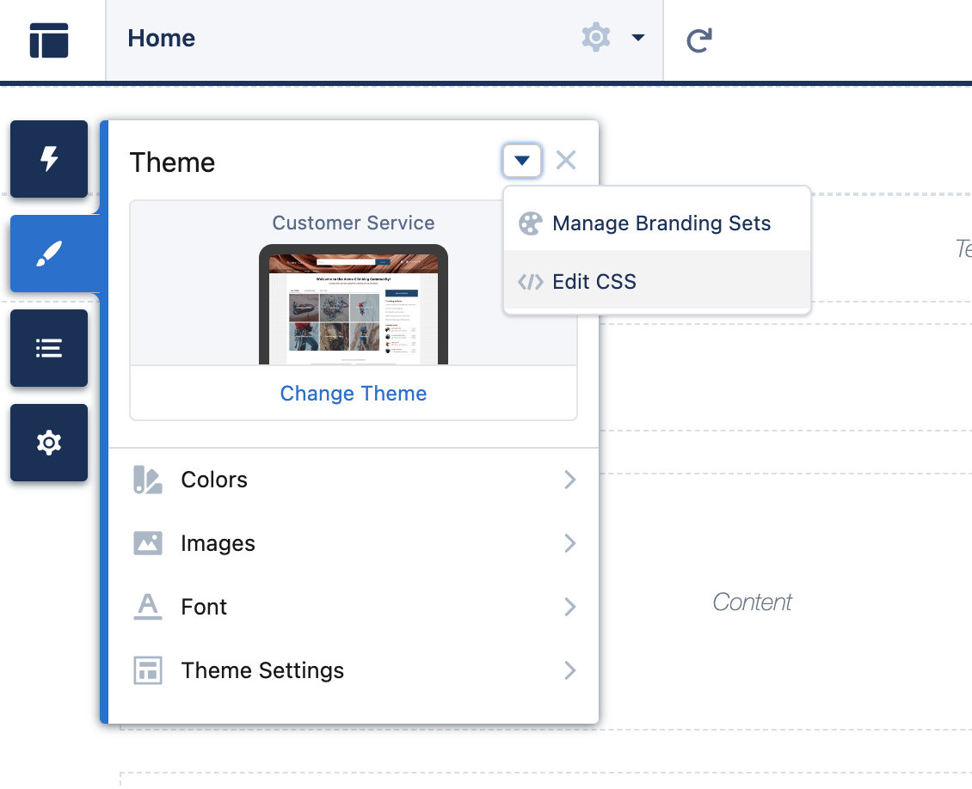Open the Colors palette icon
Screen dimensions: 972x789
pyautogui.click(x=148, y=480)
